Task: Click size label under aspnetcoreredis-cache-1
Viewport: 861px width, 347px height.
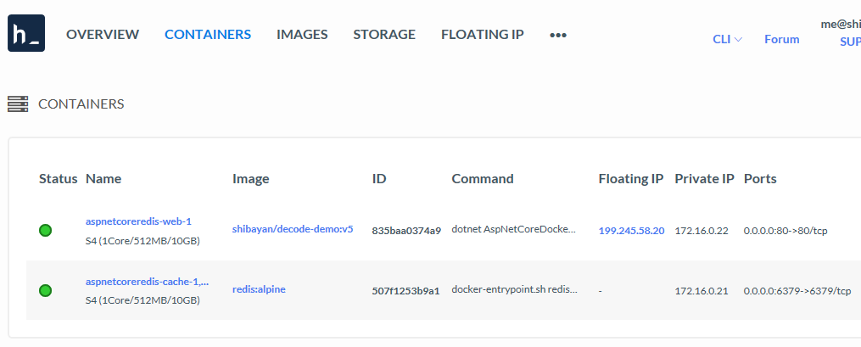Action: (x=143, y=301)
